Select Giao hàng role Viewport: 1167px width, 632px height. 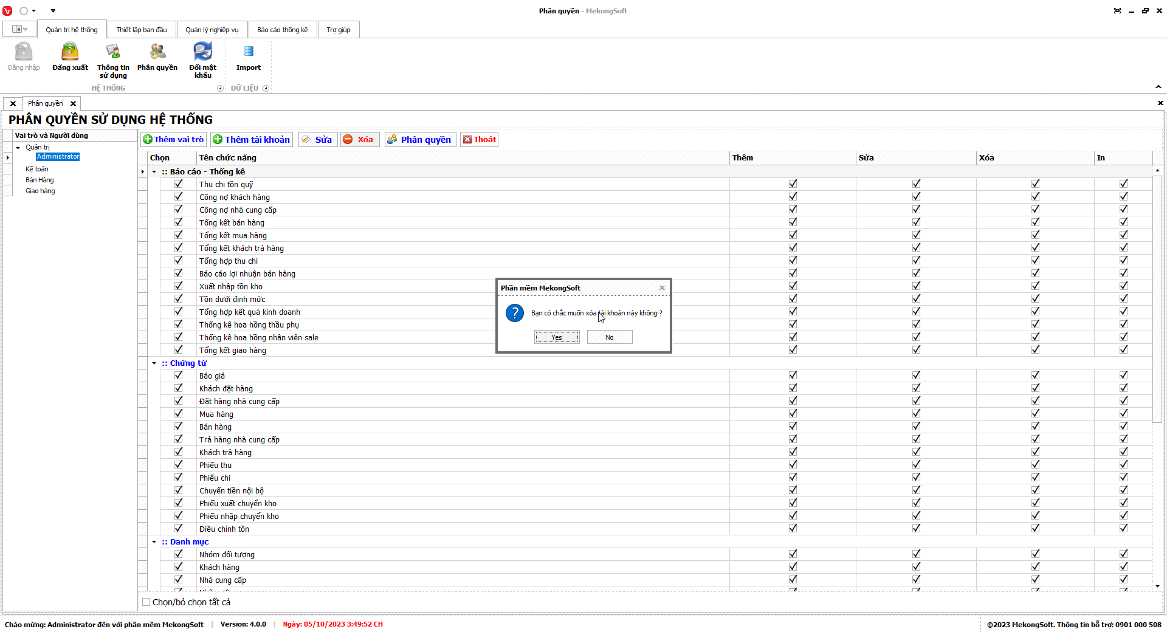40,191
